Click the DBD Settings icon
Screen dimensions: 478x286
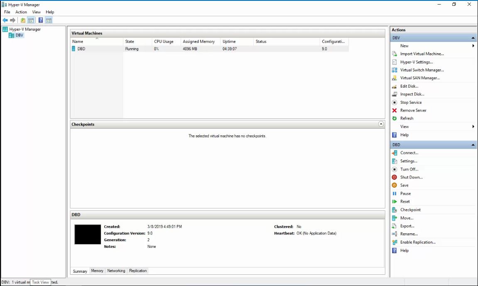pyautogui.click(x=395, y=161)
